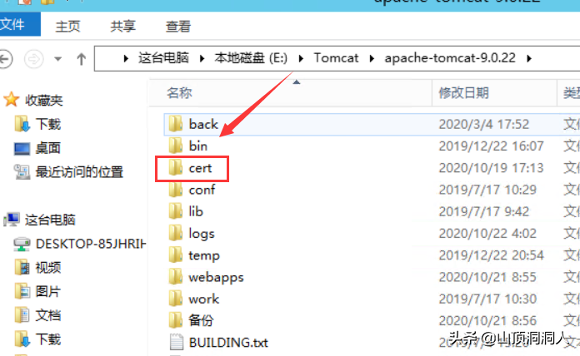Open DESKTOP-85JHRIH in the sidebar
This screenshot has height=356, width=580.
coord(91,244)
